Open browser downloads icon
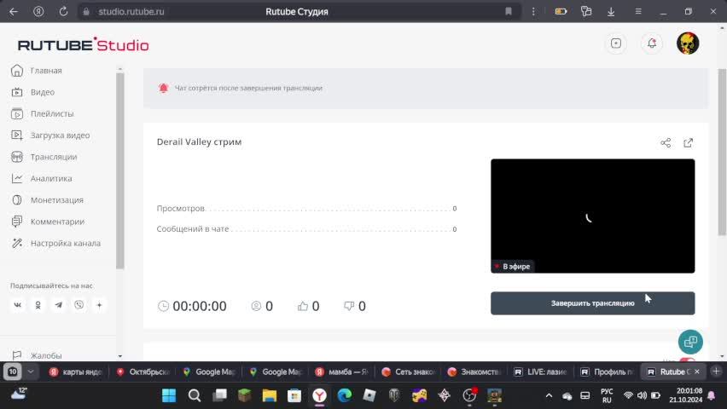 611,12
